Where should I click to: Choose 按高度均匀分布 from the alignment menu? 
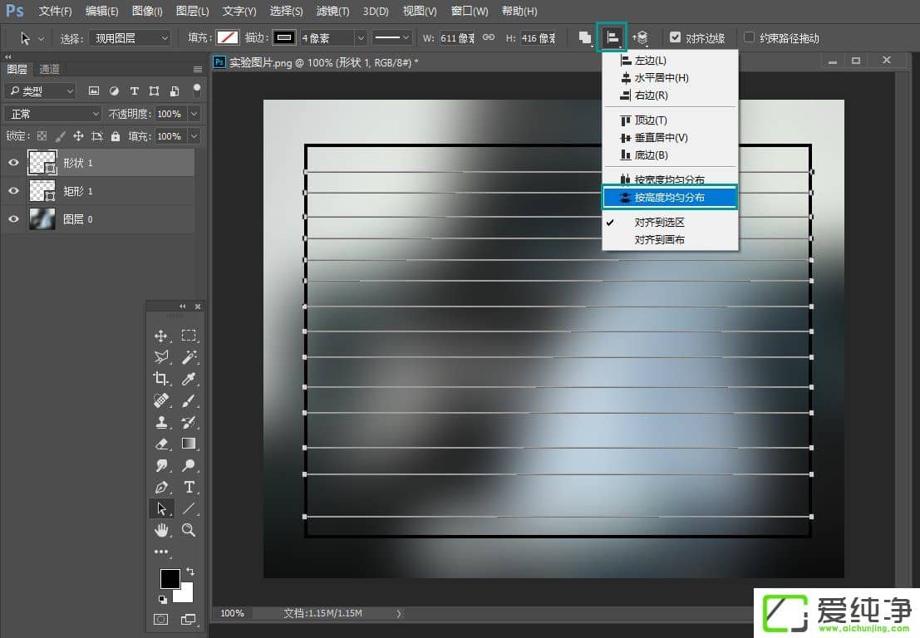[670, 197]
